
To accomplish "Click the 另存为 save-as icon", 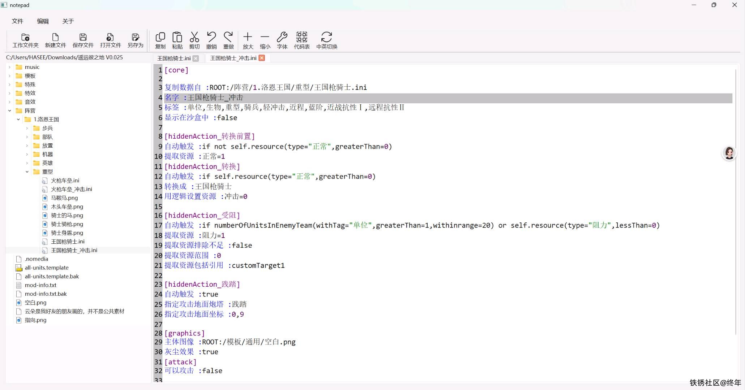I will coord(135,37).
